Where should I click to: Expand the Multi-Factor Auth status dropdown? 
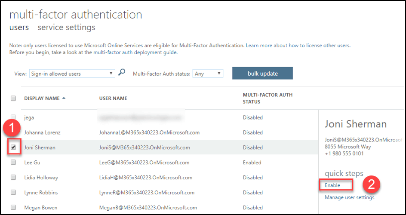(x=208, y=74)
